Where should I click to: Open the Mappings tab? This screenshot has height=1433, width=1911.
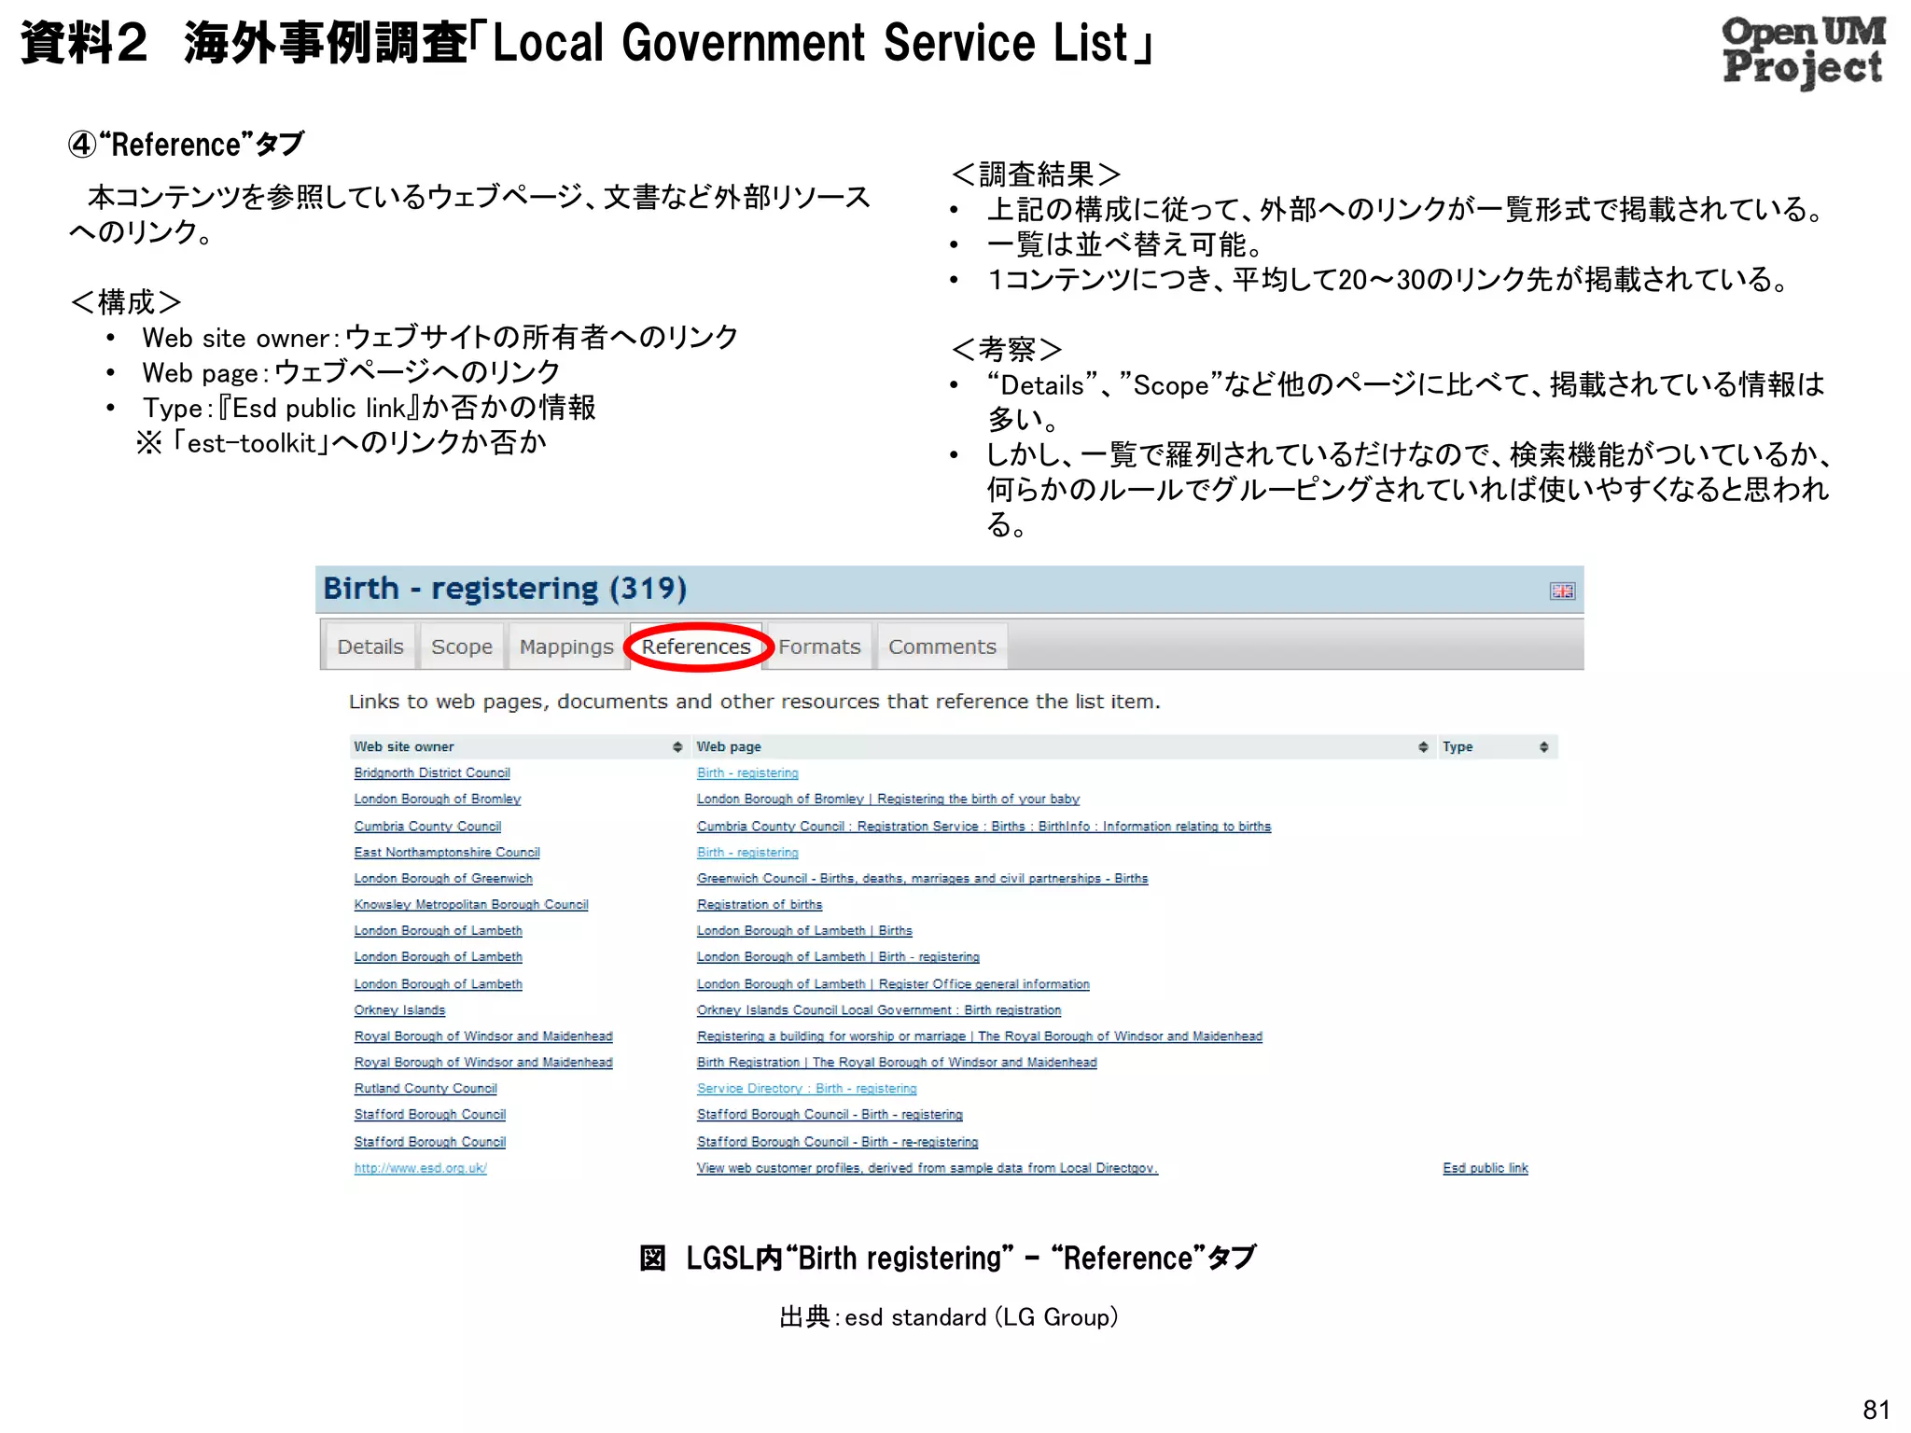pos(566,647)
